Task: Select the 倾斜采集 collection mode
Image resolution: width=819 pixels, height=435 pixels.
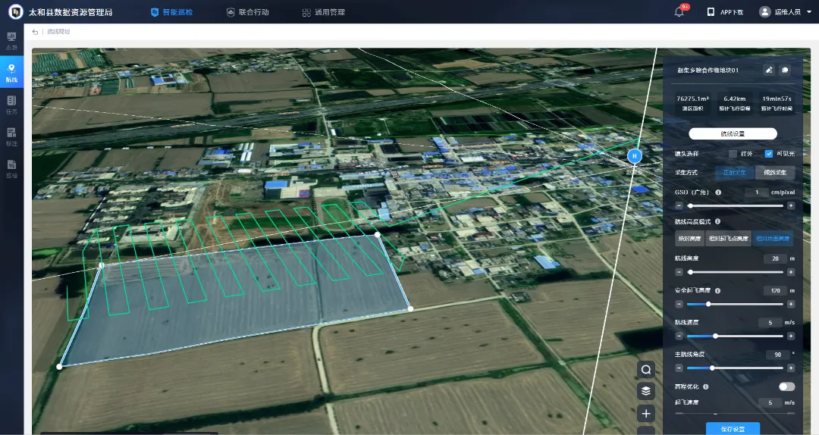Action: coord(774,173)
